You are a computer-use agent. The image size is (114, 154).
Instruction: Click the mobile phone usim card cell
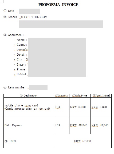pyautogui.click(x=29, y=107)
